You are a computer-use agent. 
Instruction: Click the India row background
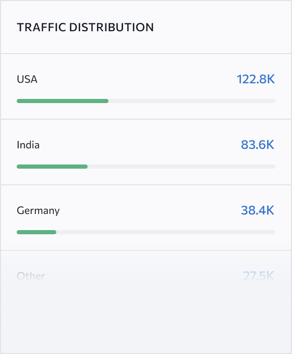click(x=146, y=152)
